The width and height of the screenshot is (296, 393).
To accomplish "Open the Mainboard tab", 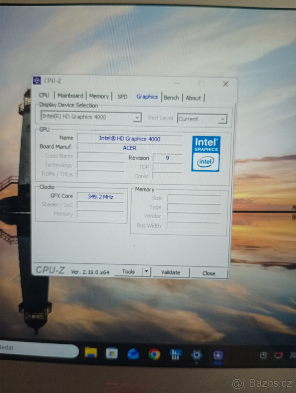I will click(70, 96).
